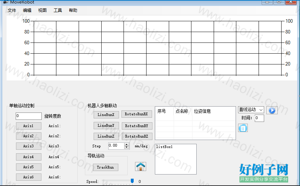Viewport: 300px width, 186px height.
Task: Click the RotatoRunRZ button
Action: [x=137, y=137]
